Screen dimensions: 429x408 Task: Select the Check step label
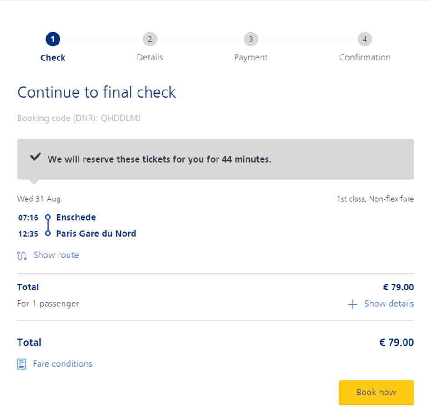[53, 58]
